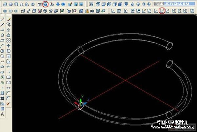The height and width of the screenshot is (132, 197).
Task: Switch to the SW Isometric view icon
Action: [x=132, y=4]
